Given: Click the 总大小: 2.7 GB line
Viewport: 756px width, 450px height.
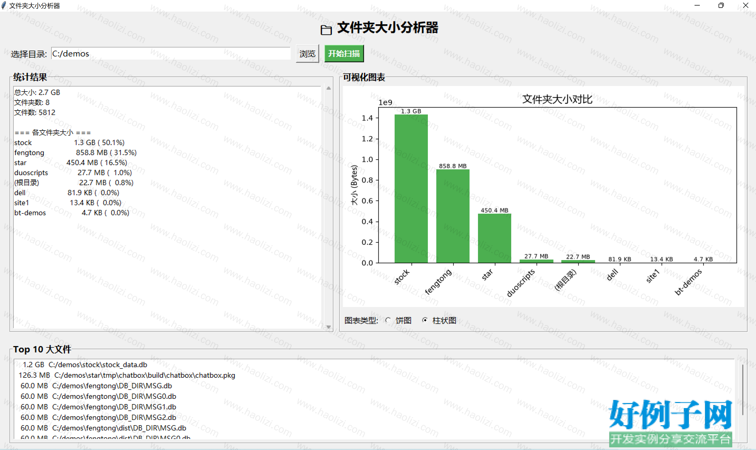Looking at the screenshot, I should (37, 92).
